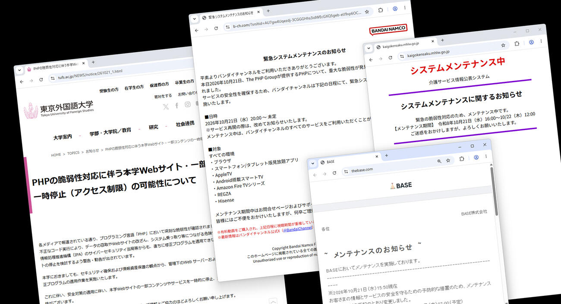Image resolution: width=561 pixels, height=304 pixels.
Task: Open 在学生の方 link
Action: pyautogui.click(x=134, y=87)
